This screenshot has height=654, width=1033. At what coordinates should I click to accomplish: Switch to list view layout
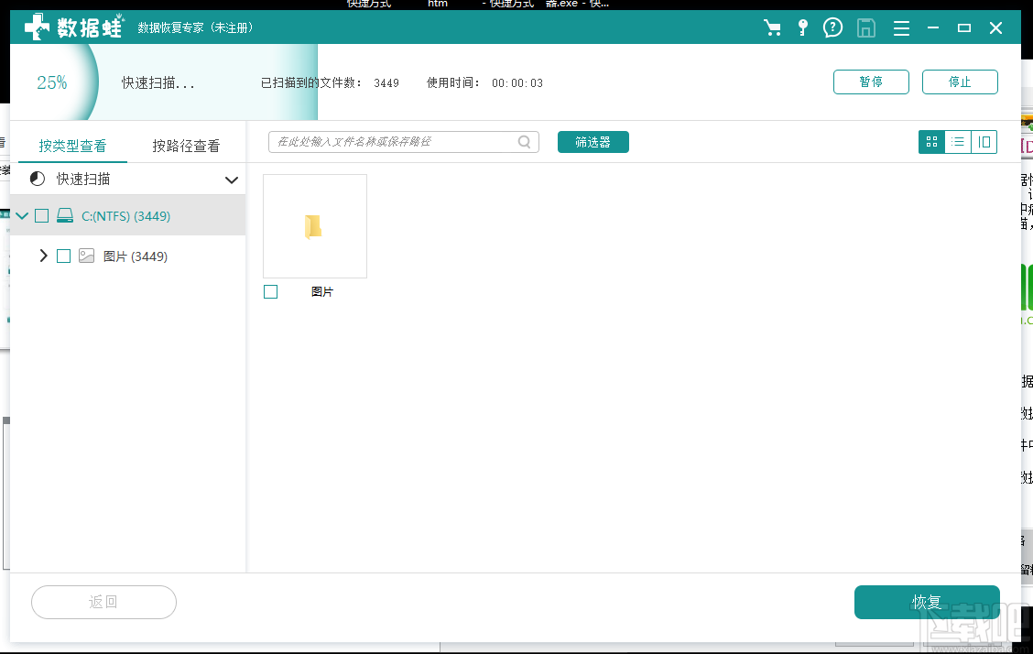(x=958, y=142)
